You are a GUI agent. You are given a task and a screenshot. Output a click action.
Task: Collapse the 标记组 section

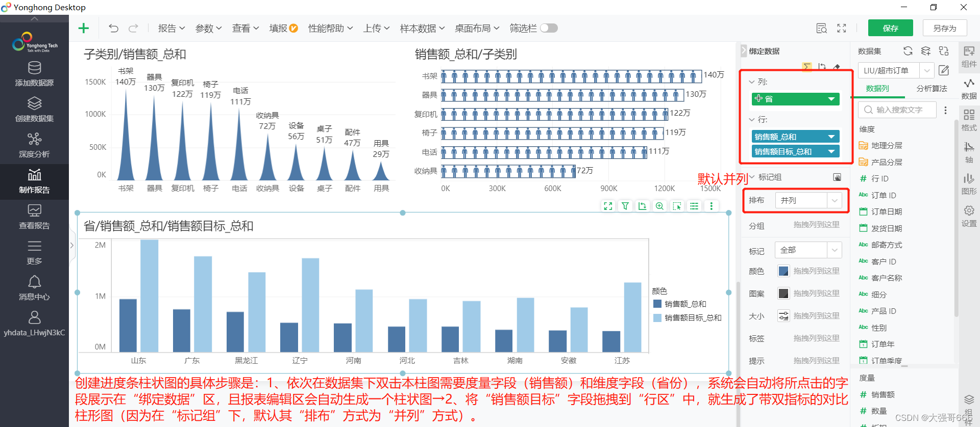752,177
